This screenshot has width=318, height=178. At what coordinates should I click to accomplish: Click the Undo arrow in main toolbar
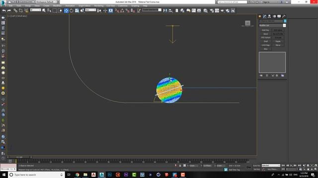[x=4, y=10]
